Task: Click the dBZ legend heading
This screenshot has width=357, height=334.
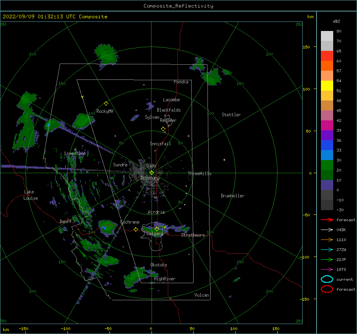Action: (x=336, y=21)
